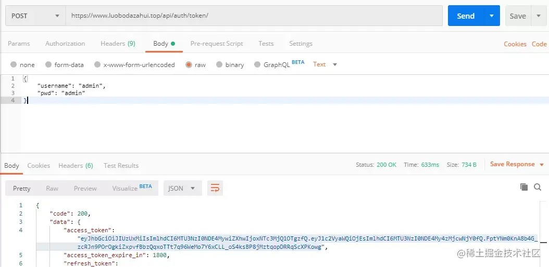Open the Settings request tab
The image size is (549, 267).
tap(301, 44)
